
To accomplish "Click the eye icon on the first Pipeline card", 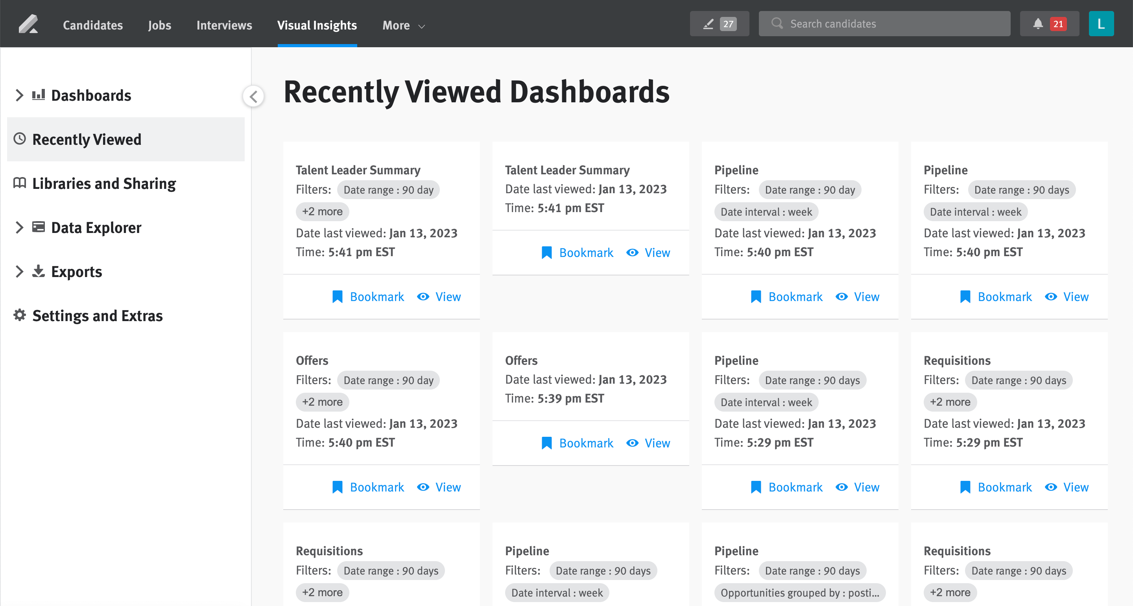I will click(842, 297).
